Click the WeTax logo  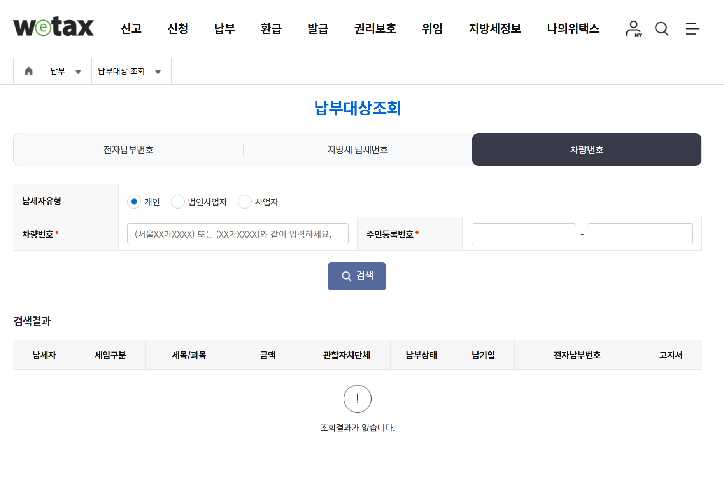53,27
